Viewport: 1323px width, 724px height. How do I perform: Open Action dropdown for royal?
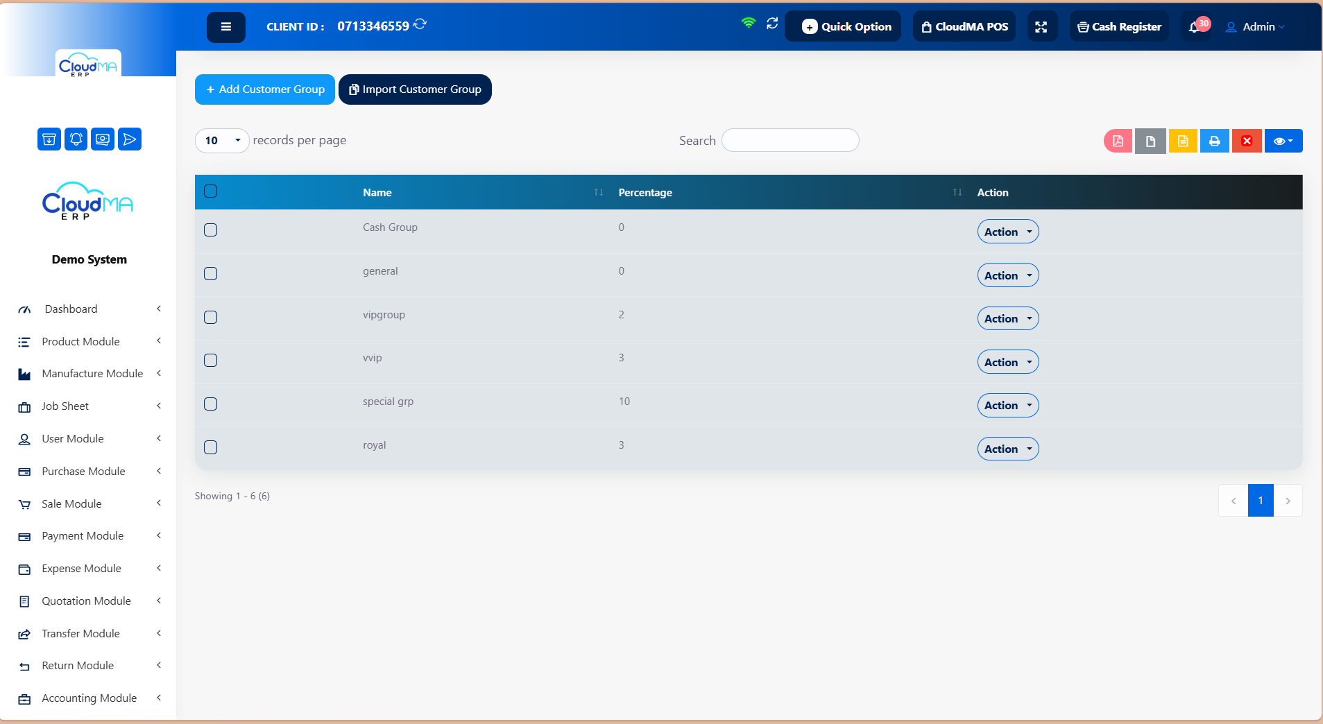click(1008, 449)
